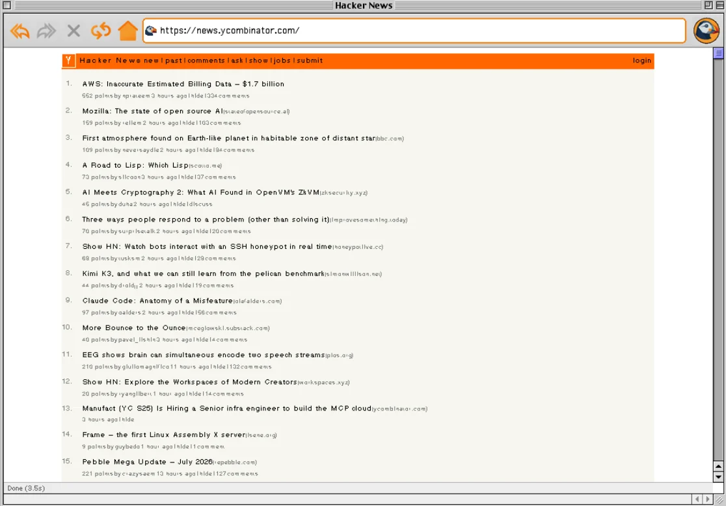Open the 'jobs' nav link
This screenshot has height=506, width=726.
pyautogui.click(x=282, y=60)
